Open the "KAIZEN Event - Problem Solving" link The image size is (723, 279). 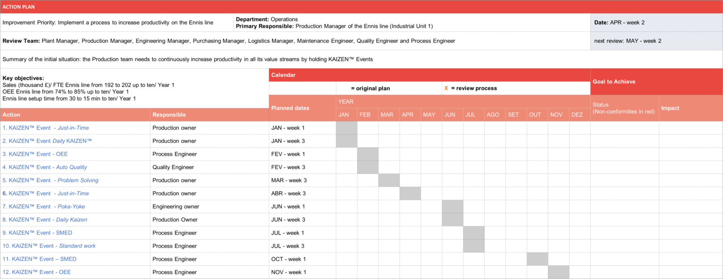point(50,180)
